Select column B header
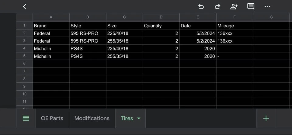Viewport: 292px width, 135px height. tap(88, 17)
